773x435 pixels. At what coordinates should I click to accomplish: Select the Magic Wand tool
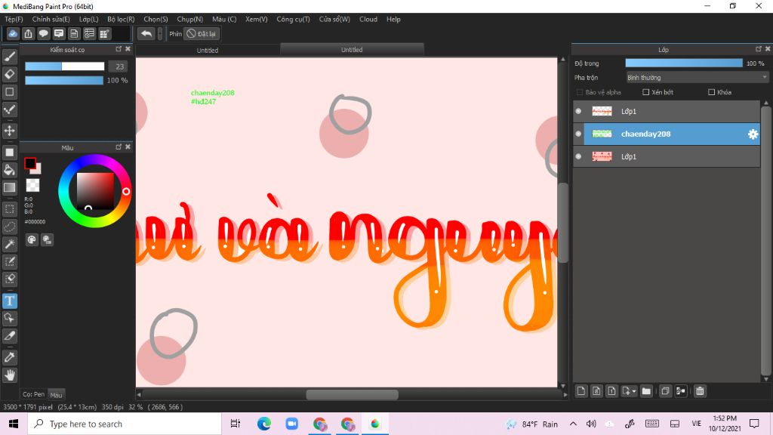coord(9,244)
